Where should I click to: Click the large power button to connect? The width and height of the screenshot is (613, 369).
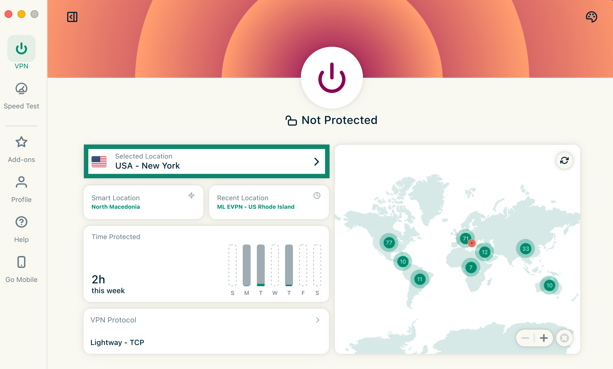pyautogui.click(x=332, y=78)
